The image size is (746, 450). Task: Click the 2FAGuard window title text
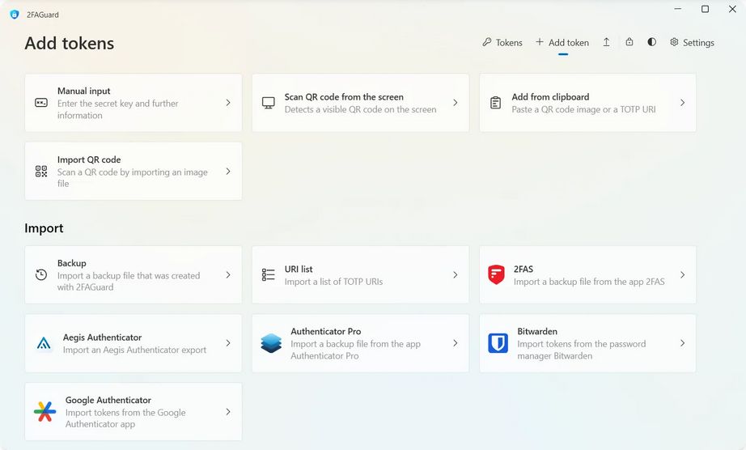pyautogui.click(x=43, y=15)
